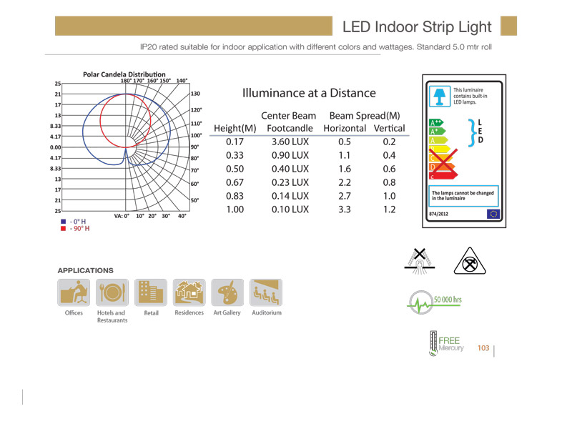Click the 'LED Indoor Strip Light' title
This screenshot has width=572, height=444.
[x=417, y=27]
